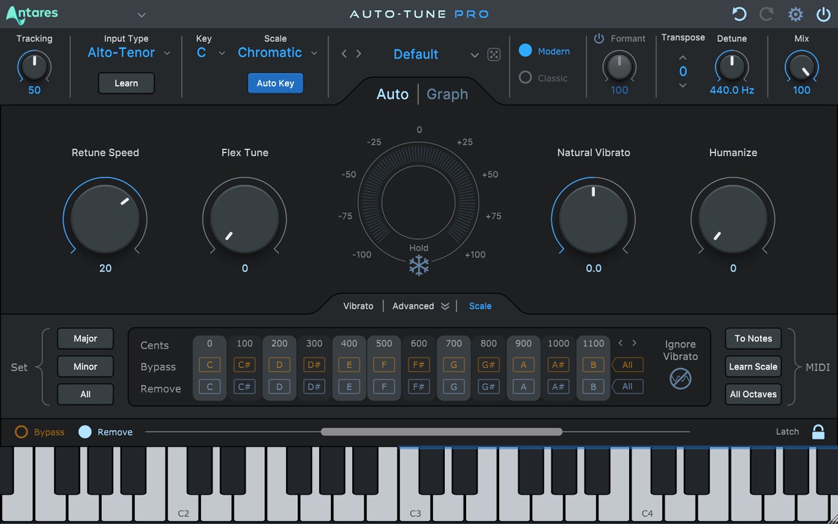Viewport: 838px width, 524px height.
Task: Click the Auto Key button
Action: tap(275, 83)
